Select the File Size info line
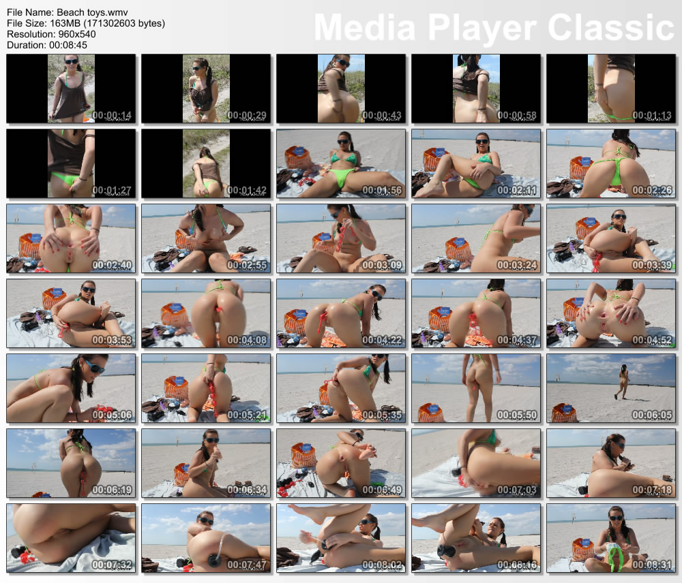Screen dimensions: 682x583 85,23
